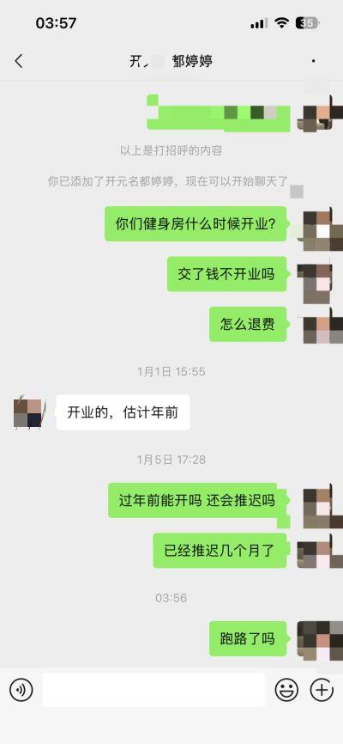Select the message 你们健身房什么时候开业?
Screen dimensions: 343x744
point(196,223)
